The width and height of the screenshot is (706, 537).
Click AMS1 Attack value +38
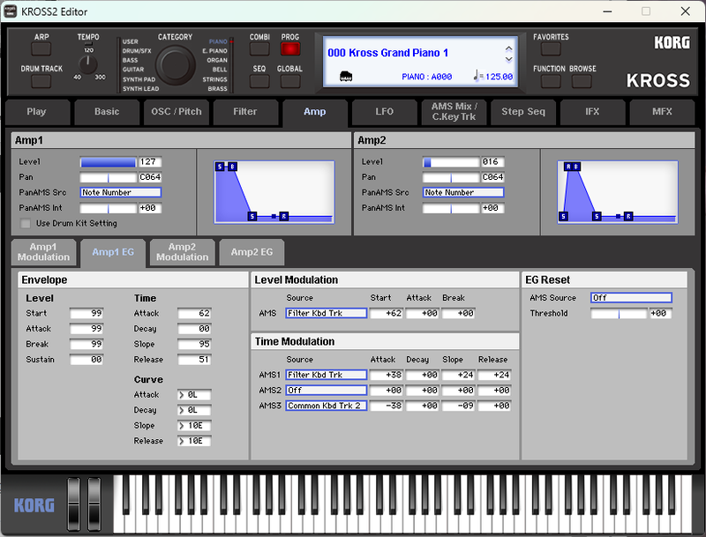pos(387,375)
